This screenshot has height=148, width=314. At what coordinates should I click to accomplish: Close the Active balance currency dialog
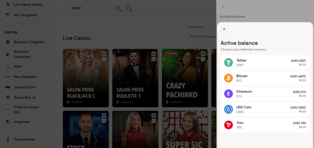(224, 29)
